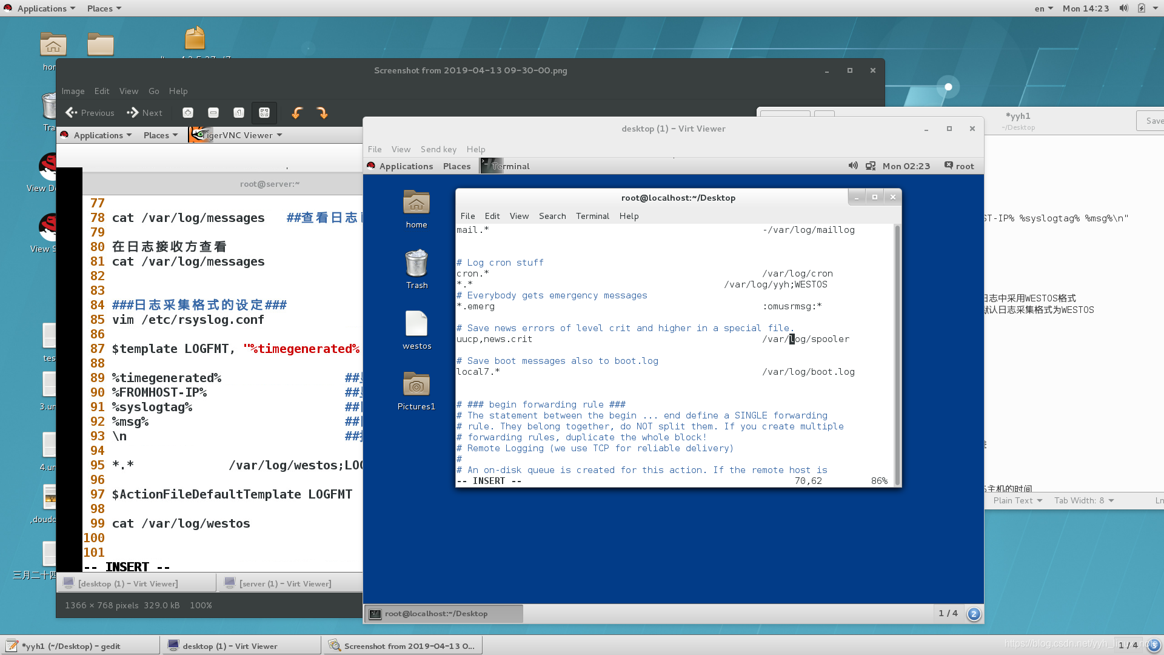Click guest network connection icon
The image size is (1164, 655).
[871, 166]
